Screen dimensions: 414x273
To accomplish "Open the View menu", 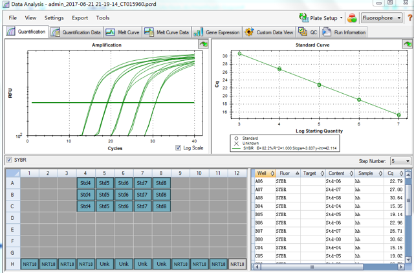I will coord(30,18).
